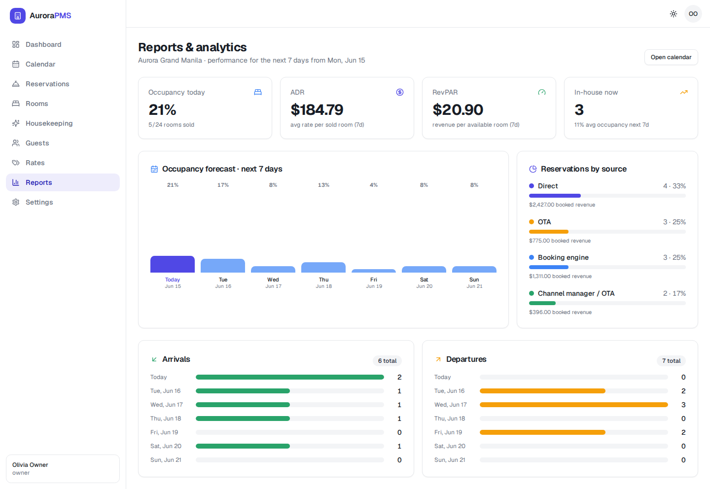Click the Sun Jun 21 forecast bar
This screenshot has height=489, width=710.
click(x=474, y=270)
